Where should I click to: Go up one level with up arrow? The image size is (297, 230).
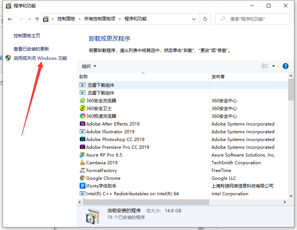tap(37, 19)
